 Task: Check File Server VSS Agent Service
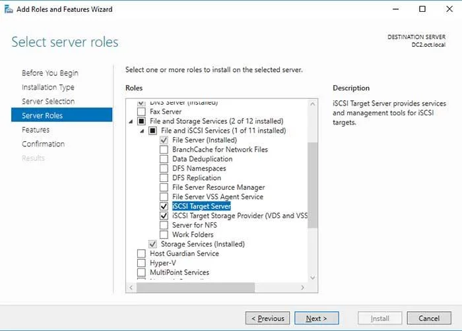click(164, 196)
